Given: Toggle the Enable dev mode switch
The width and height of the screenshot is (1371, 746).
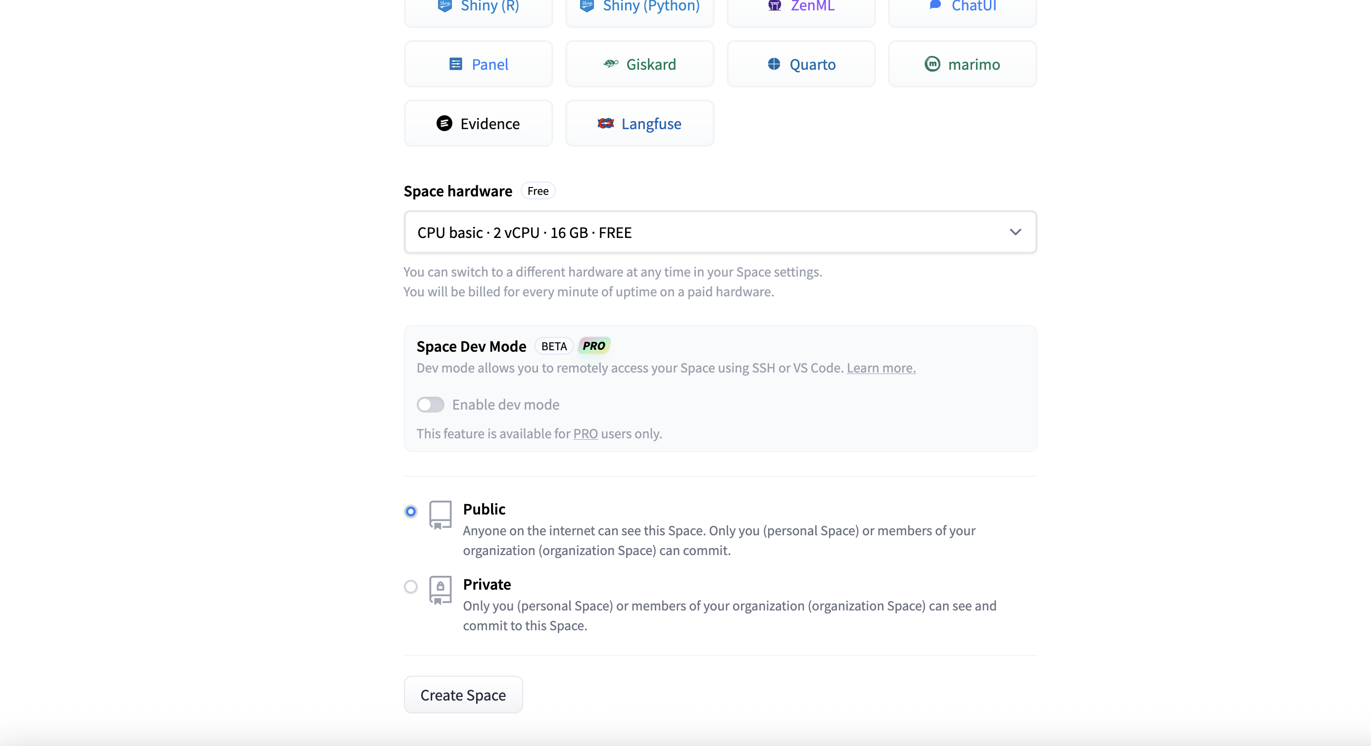Looking at the screenshot, I should pyautogui.click(x=430, y=404).
